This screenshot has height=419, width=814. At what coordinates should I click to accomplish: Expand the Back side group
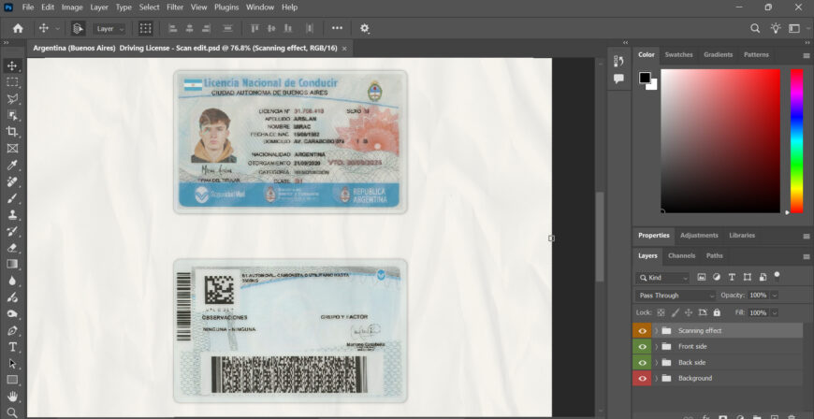tap(656, 362)
